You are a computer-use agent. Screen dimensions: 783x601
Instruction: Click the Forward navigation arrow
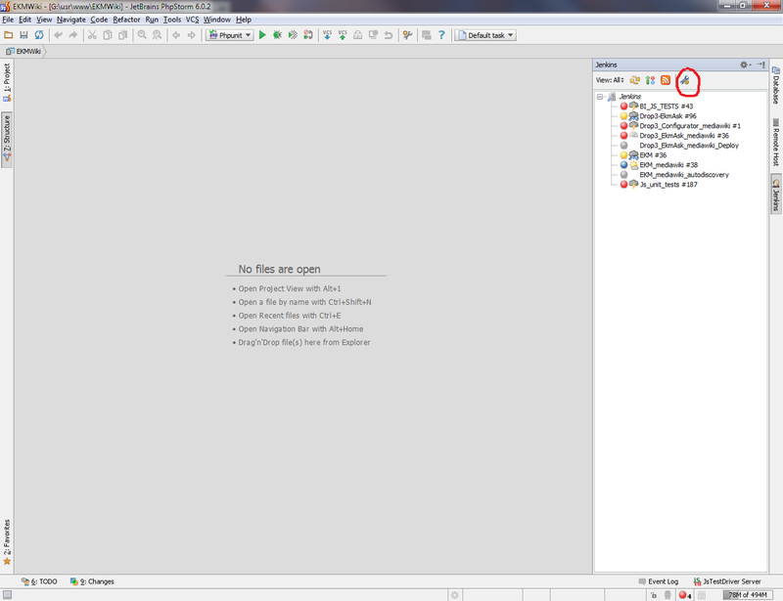(191, 35)
